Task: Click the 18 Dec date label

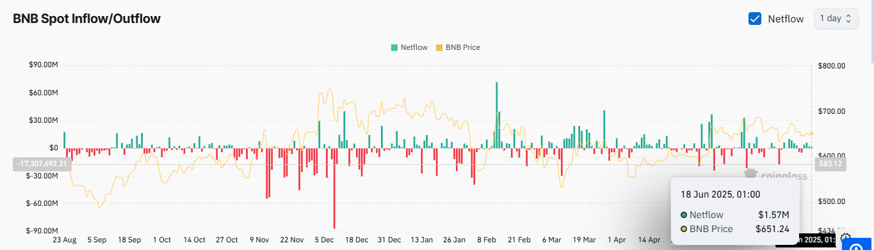Action: [x=357, y=240]
